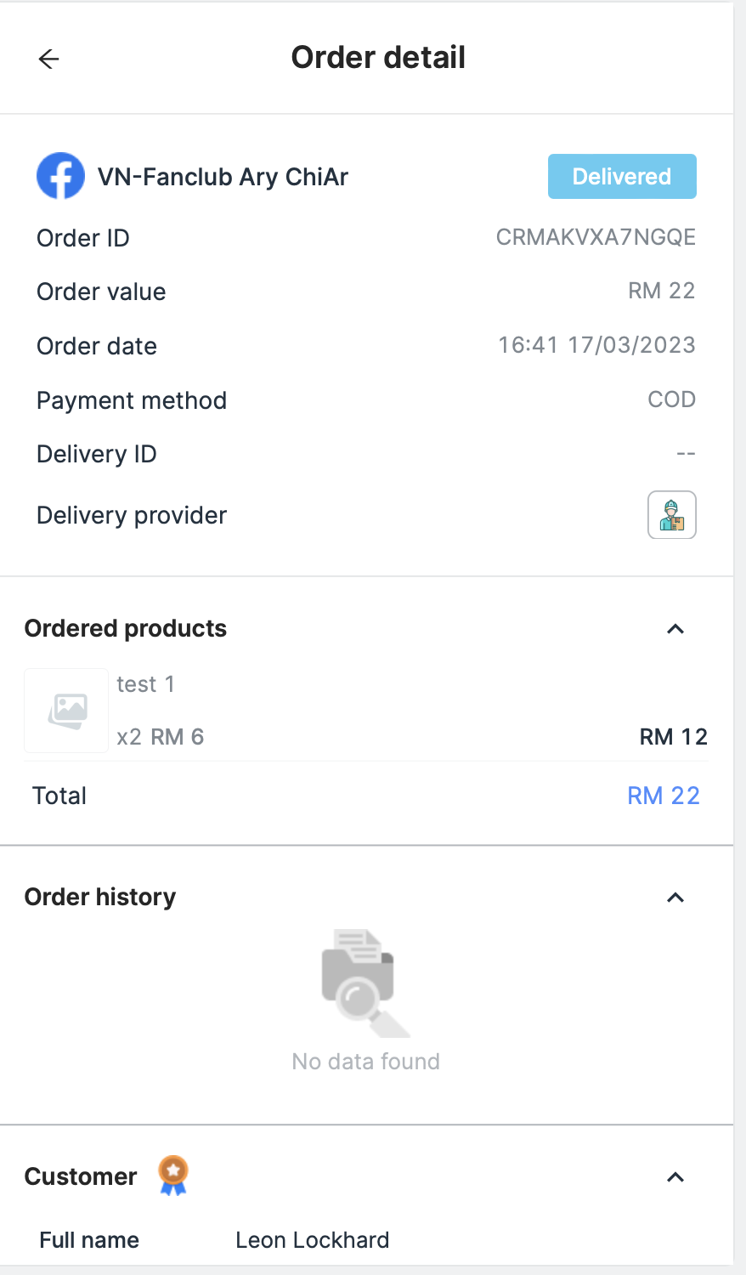Click the back arrow icon

coord(49,59)
